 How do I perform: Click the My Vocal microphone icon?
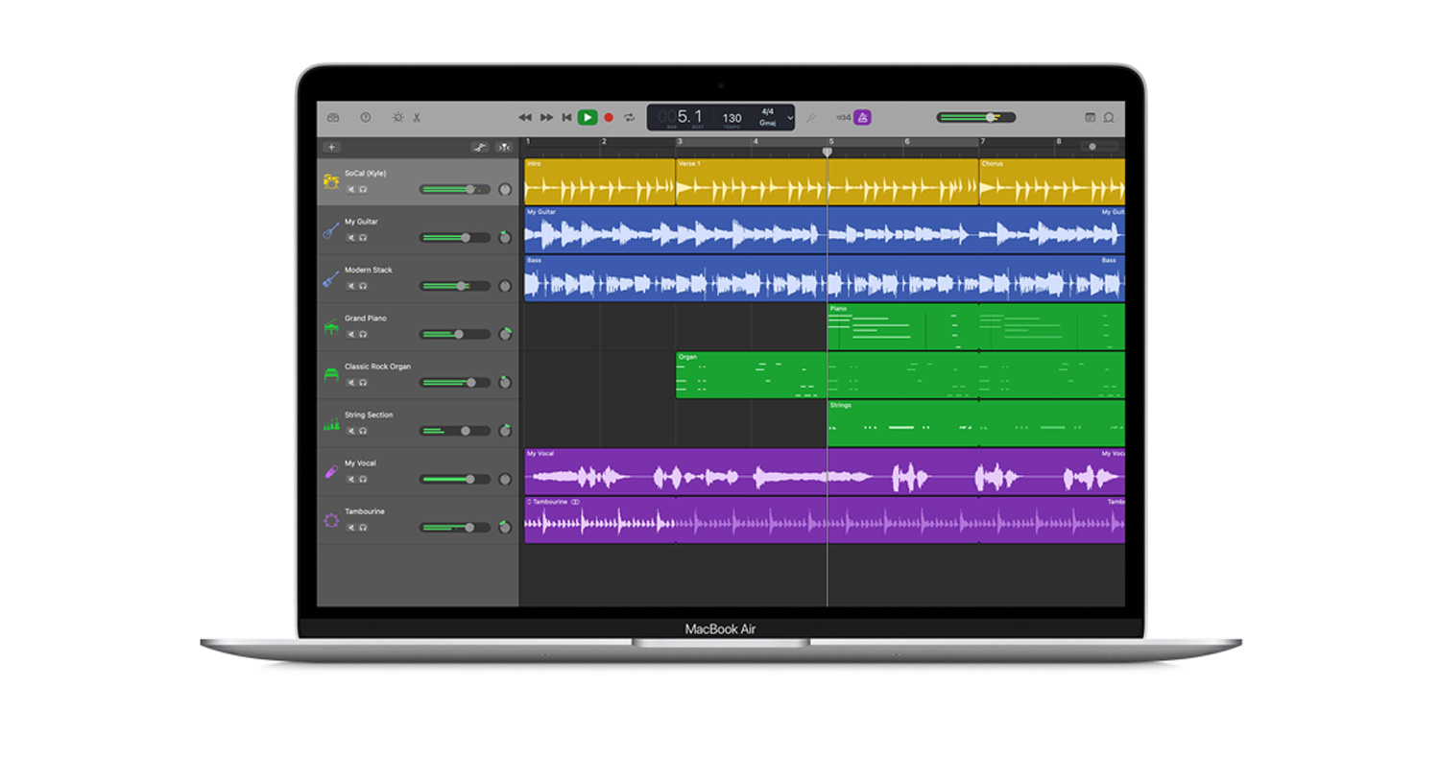pos(331,472)
